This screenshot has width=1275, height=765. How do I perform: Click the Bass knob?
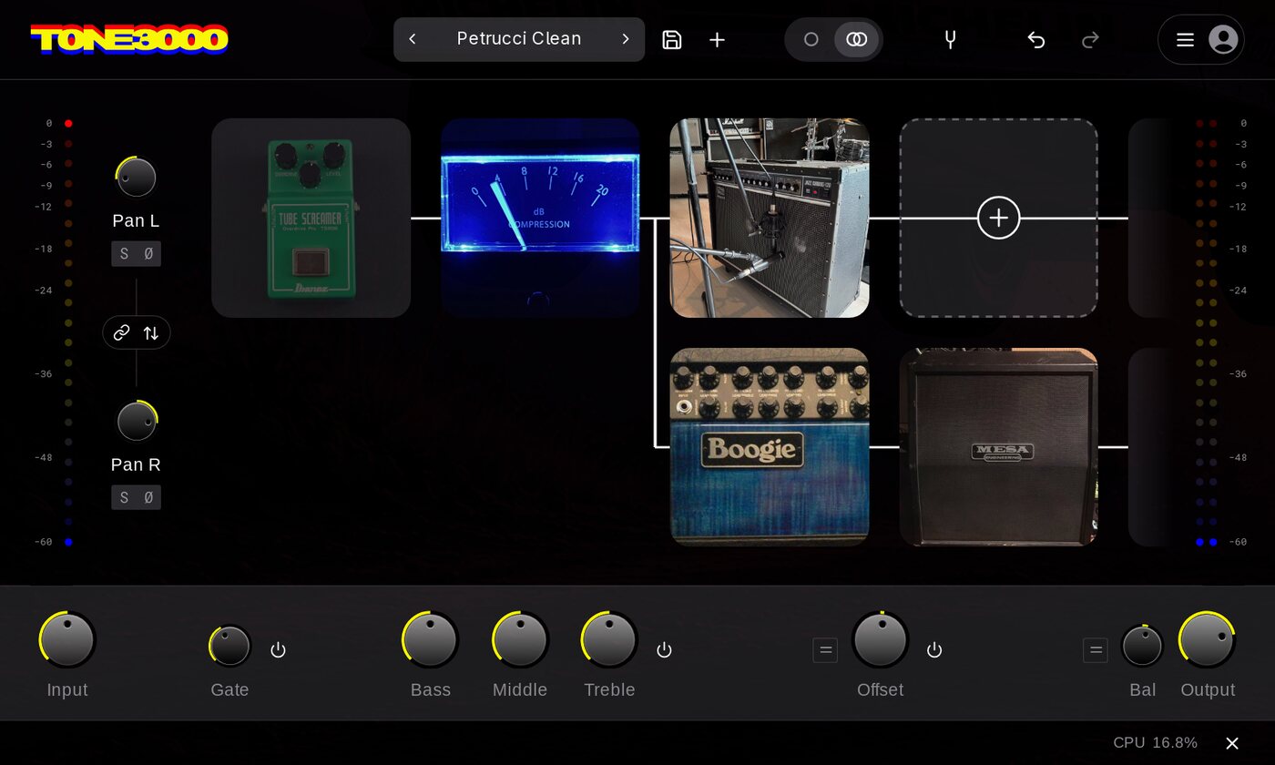click(430, 639)
